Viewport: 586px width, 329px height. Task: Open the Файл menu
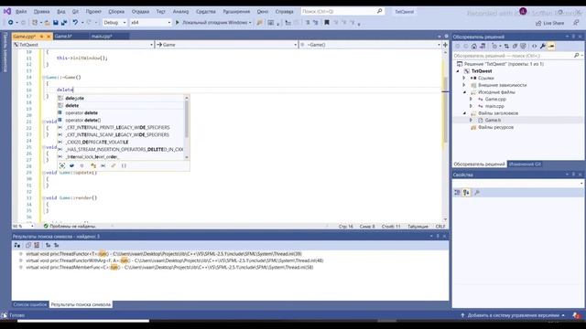[21, 12]
